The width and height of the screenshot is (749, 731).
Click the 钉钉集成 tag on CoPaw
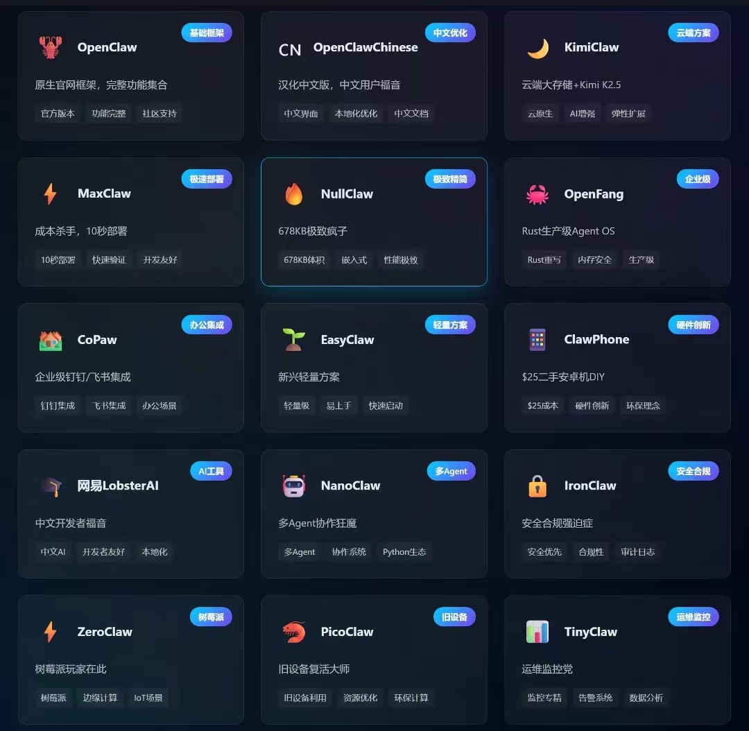coord(58,406)
